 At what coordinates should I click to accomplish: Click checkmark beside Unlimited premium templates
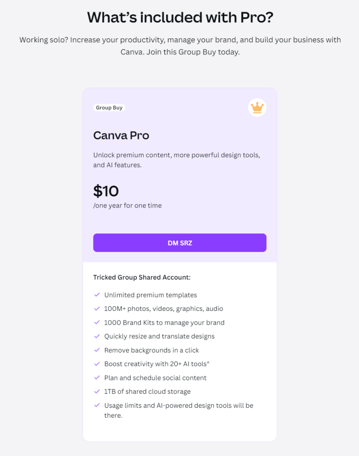97,295
